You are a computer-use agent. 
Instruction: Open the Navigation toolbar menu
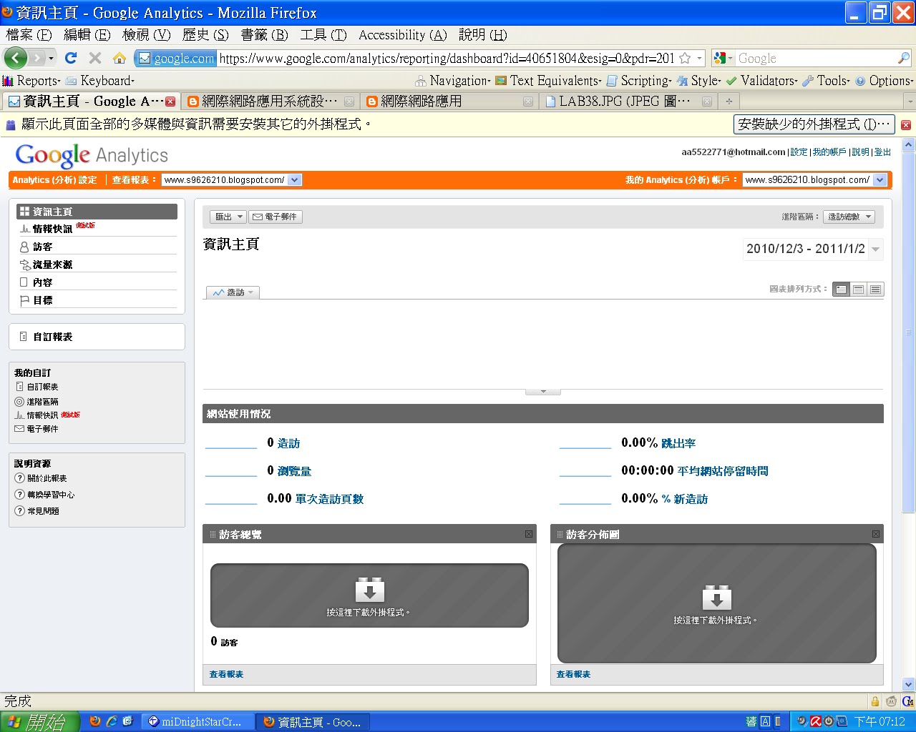(453, 81)
